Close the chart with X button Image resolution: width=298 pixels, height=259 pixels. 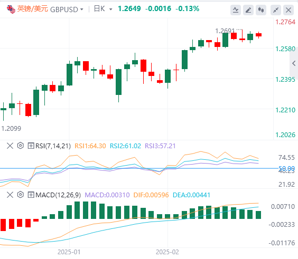click(288, 10)
